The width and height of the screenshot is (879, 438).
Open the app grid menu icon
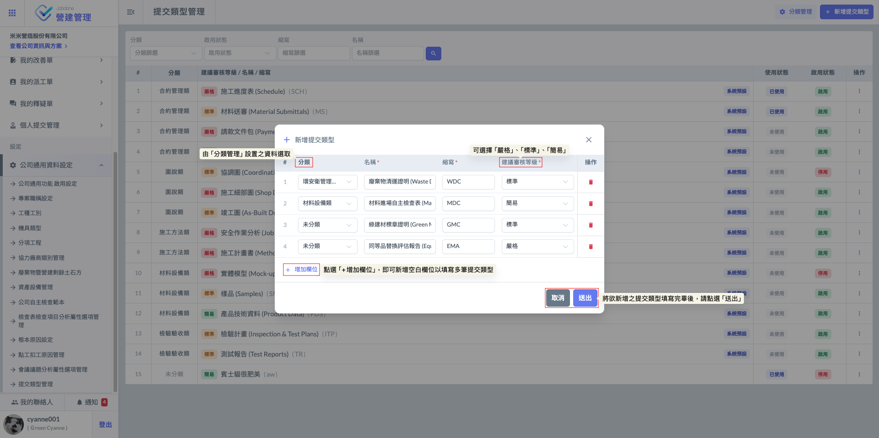(12, 13)
